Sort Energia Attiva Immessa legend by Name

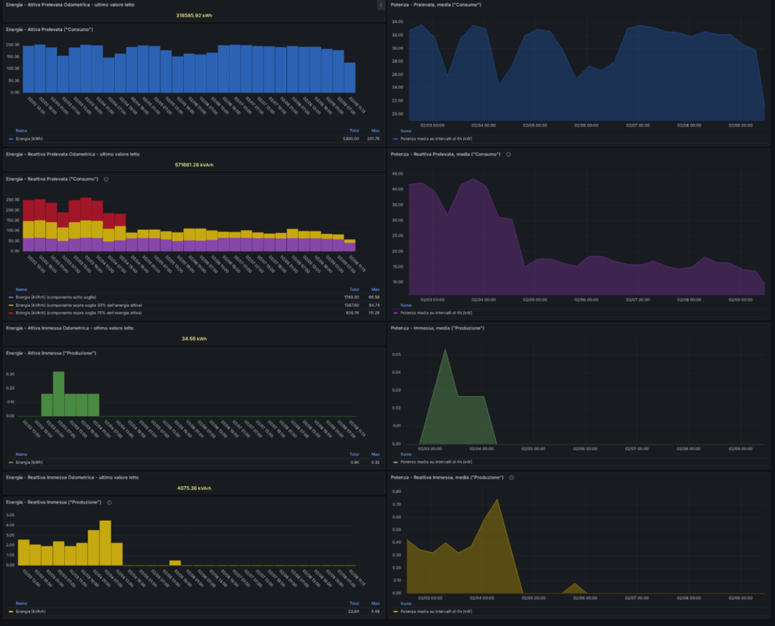(x=21, y=454)
